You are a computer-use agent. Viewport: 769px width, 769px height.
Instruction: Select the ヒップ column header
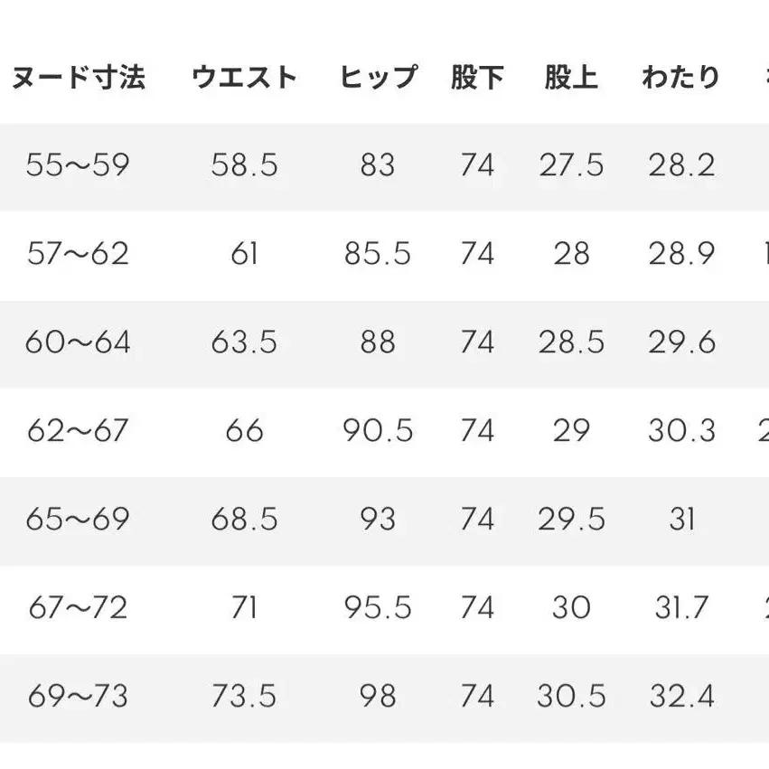click(x=378, y=78)
